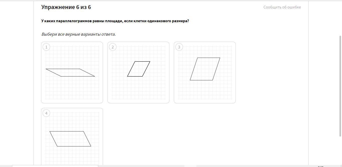Select the small parallelogram in option 2
The width and height of the screenshot is (342, 167).
139,69
